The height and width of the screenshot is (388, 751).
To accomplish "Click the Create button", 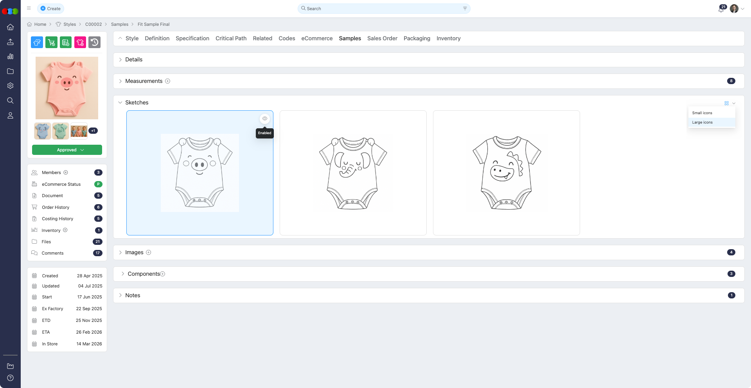I will pos(50,9).
